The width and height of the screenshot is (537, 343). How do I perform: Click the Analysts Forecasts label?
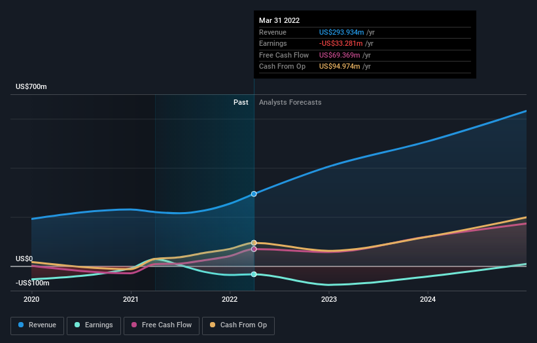[290, 102]
